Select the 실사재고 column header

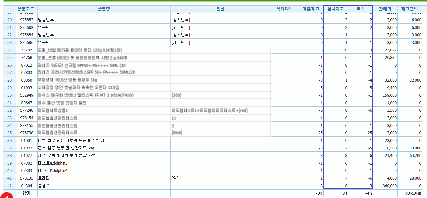pyautogui.click(x=336, y=9)
